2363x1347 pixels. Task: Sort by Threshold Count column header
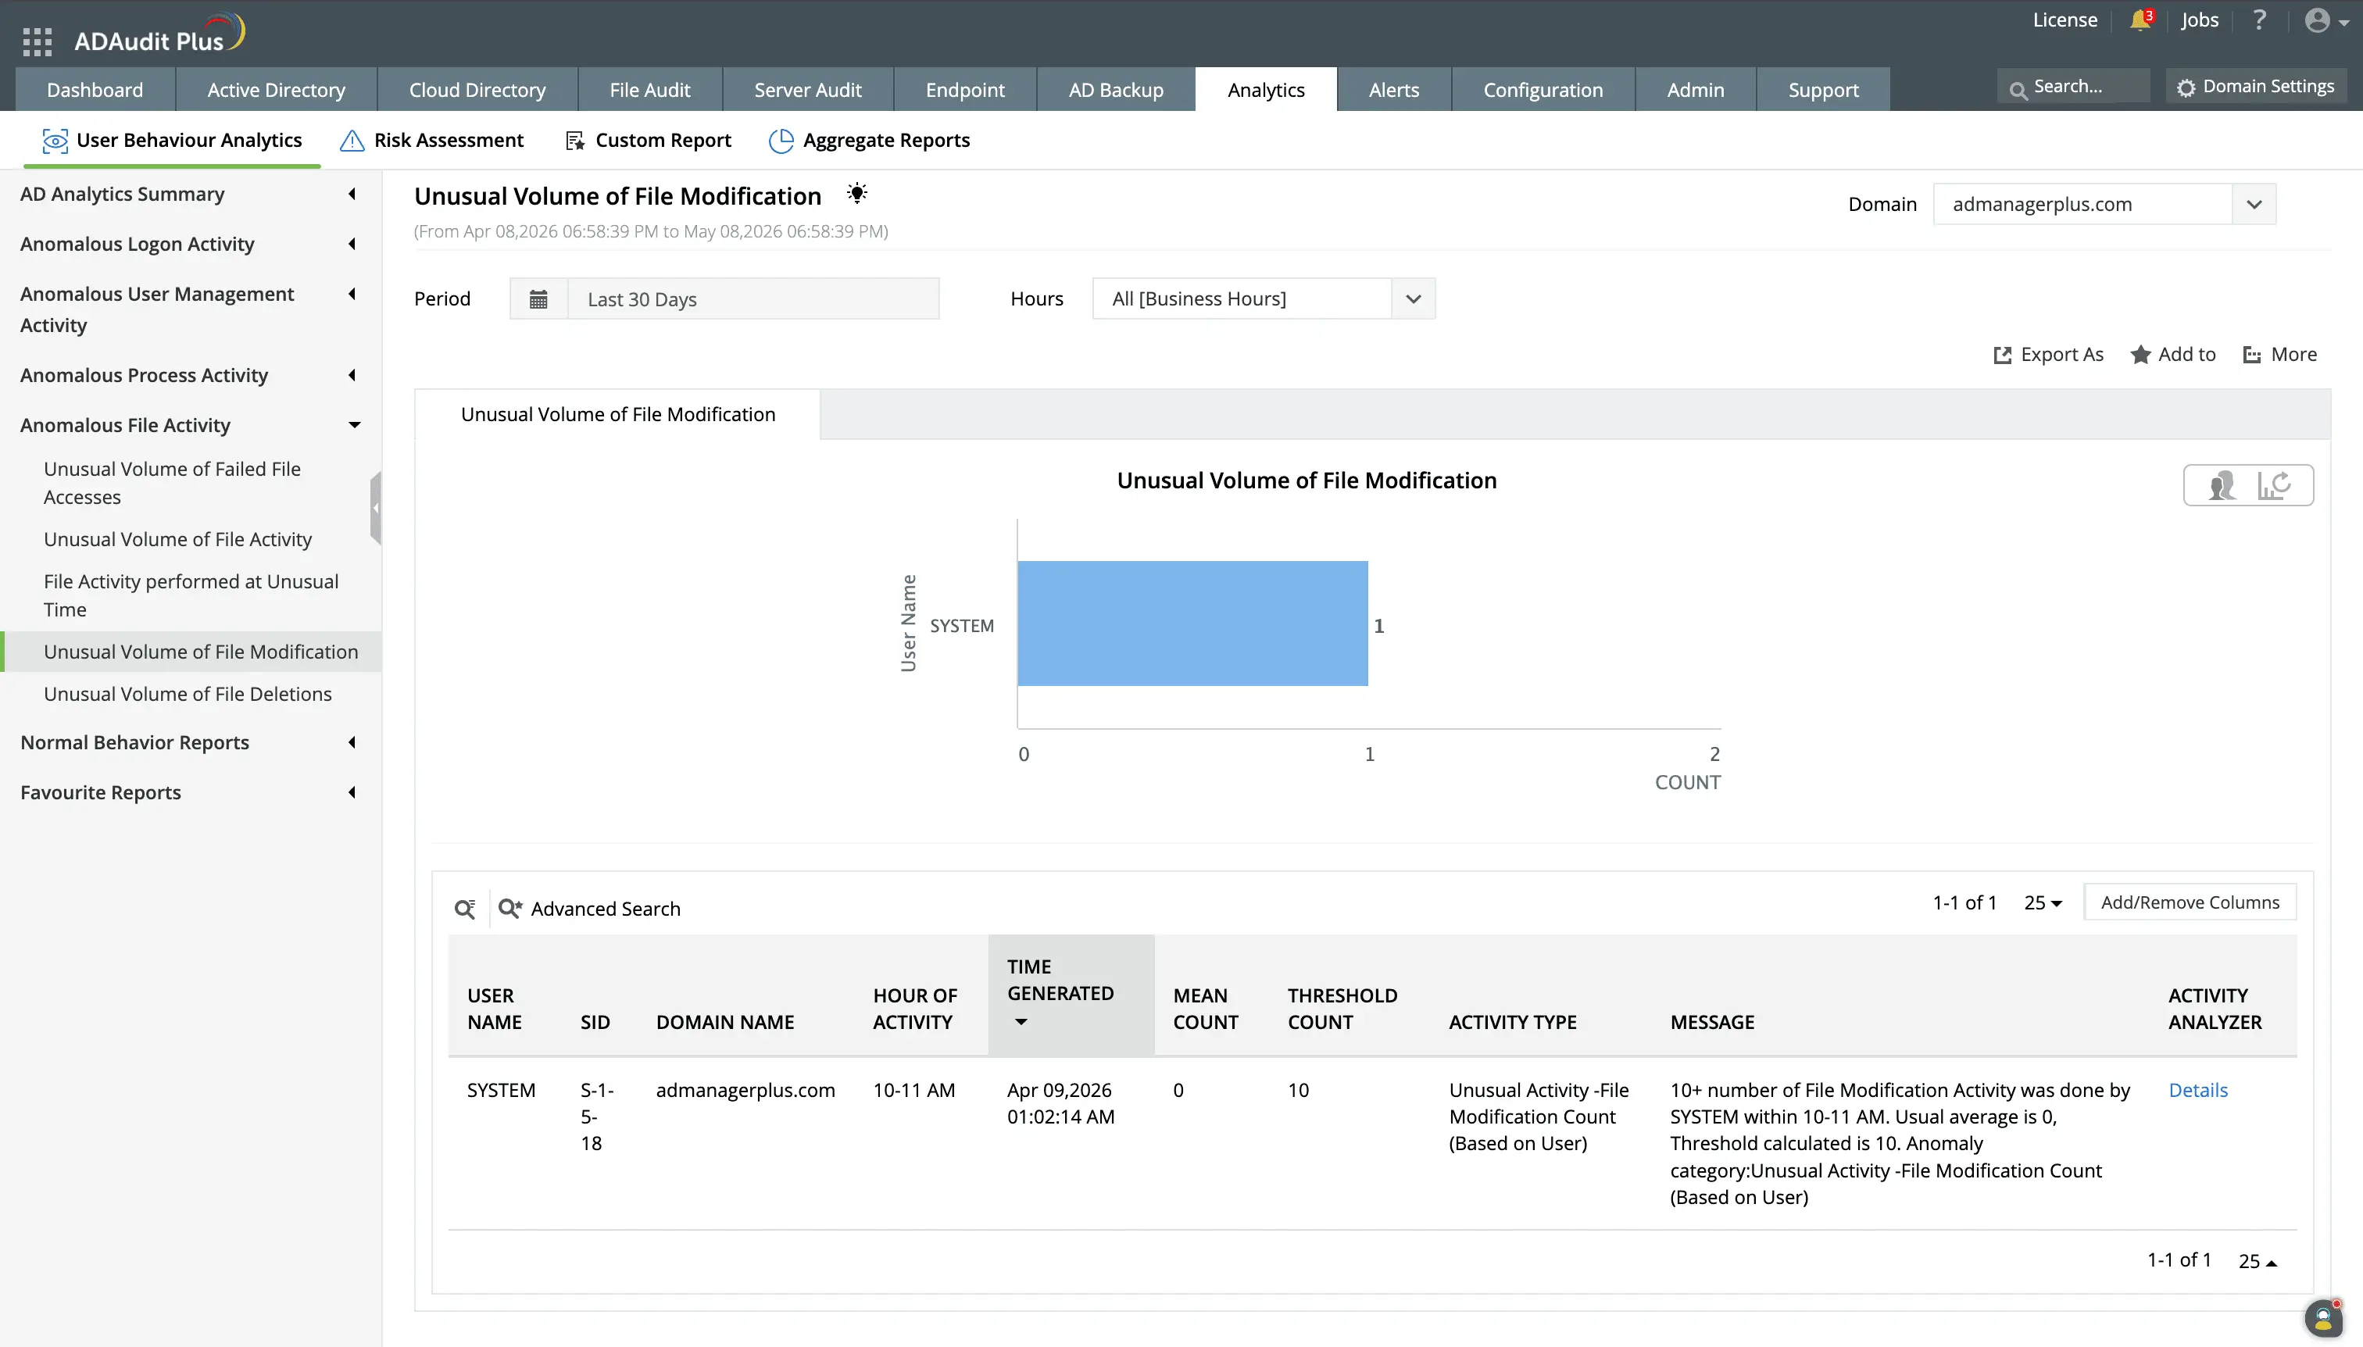[1342, 1009]
